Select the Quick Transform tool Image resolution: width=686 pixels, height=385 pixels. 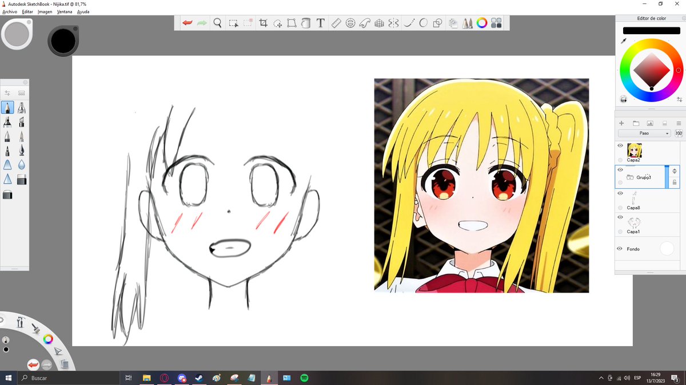(x=278, y=23)
